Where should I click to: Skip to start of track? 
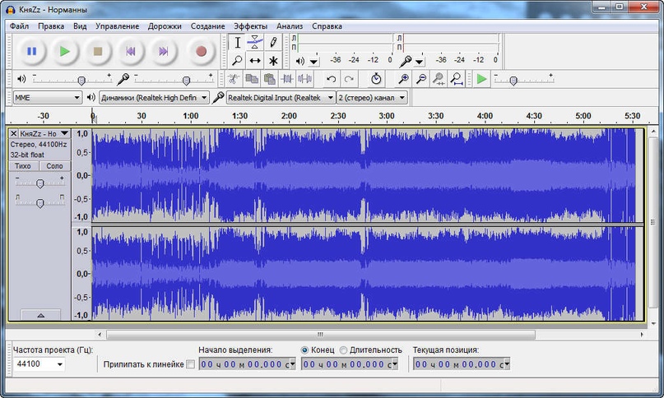tap(131, 51)
